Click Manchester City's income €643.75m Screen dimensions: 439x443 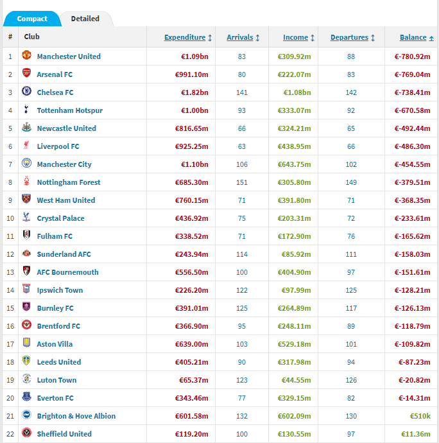click(294, 164)
